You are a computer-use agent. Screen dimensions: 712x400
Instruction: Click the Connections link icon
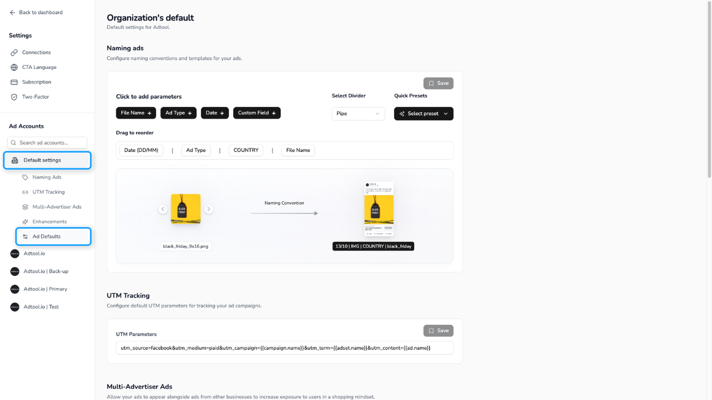[14, 53]
